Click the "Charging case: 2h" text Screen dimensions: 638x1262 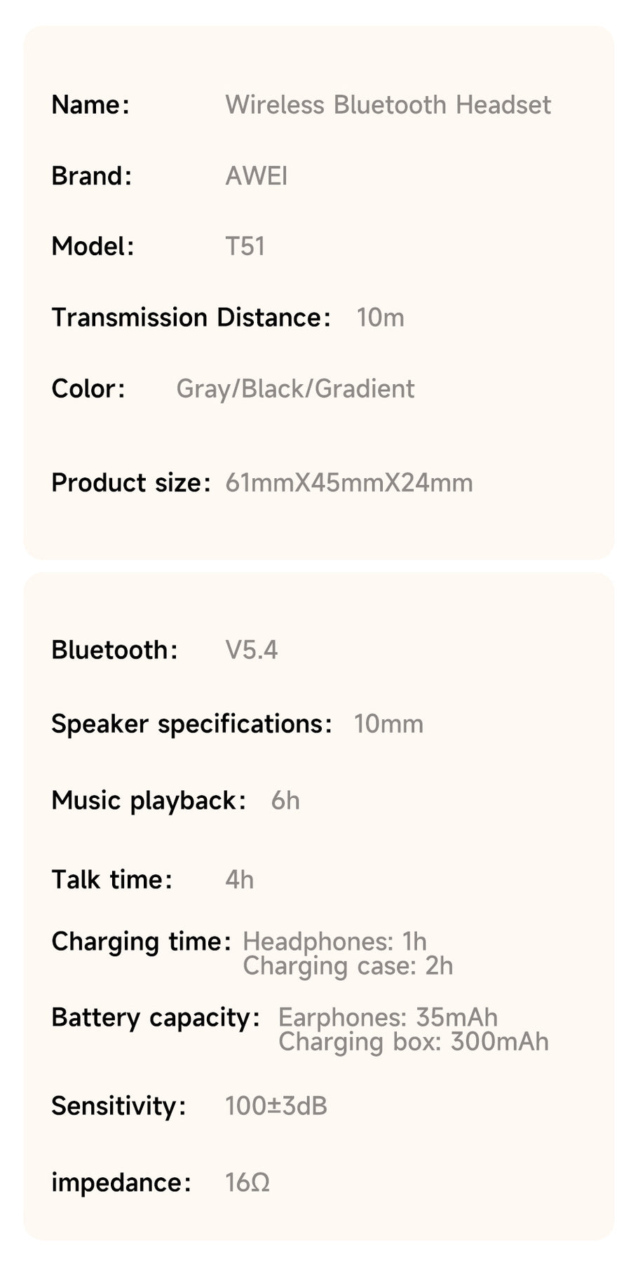pos(348,966)
